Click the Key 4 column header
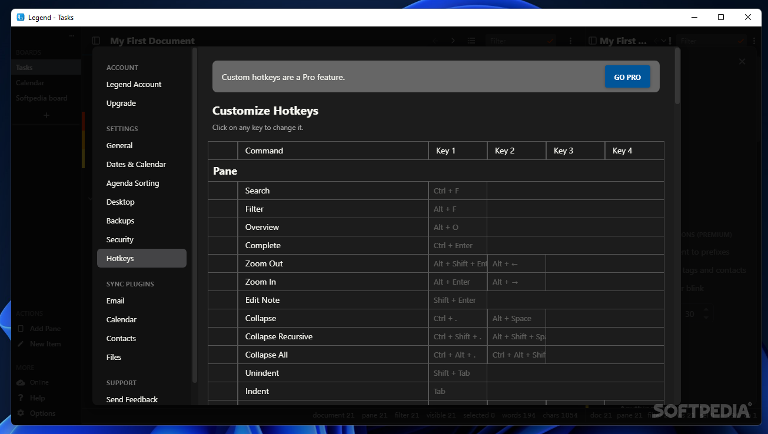The image size is (768, 434). [x=634, y=151]
